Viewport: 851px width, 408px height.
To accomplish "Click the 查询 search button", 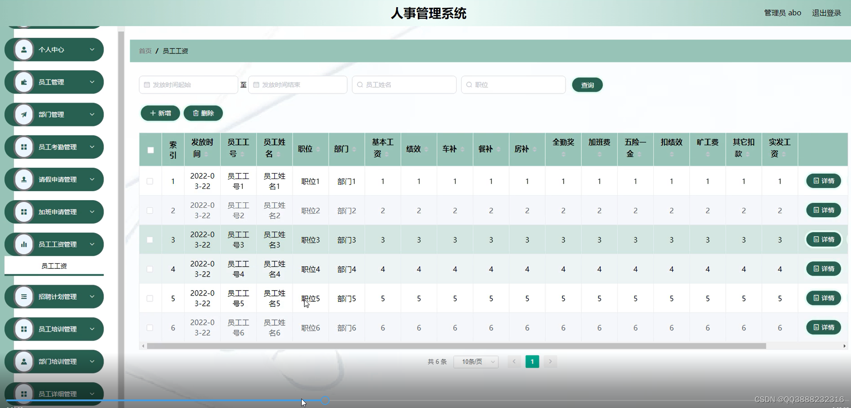I will 587,85.
